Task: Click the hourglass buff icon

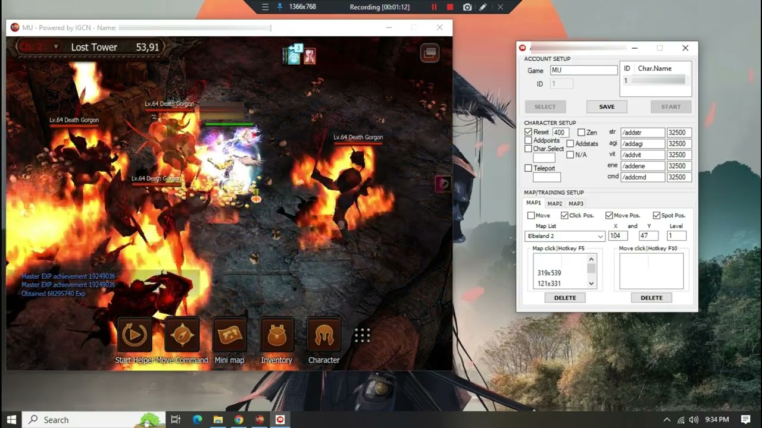Action: tap(310, 56)
